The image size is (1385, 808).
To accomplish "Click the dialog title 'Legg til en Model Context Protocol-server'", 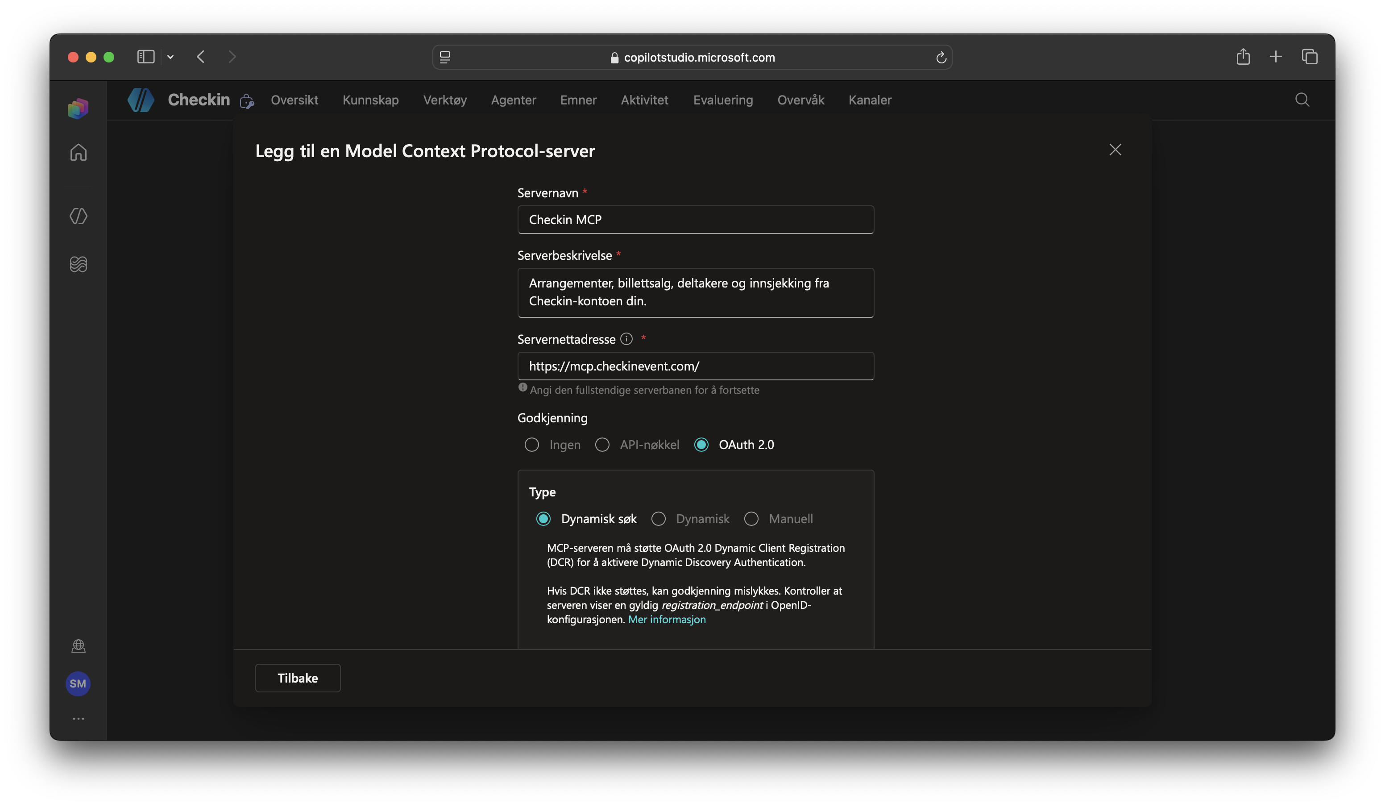I will [x=425, y=151].
